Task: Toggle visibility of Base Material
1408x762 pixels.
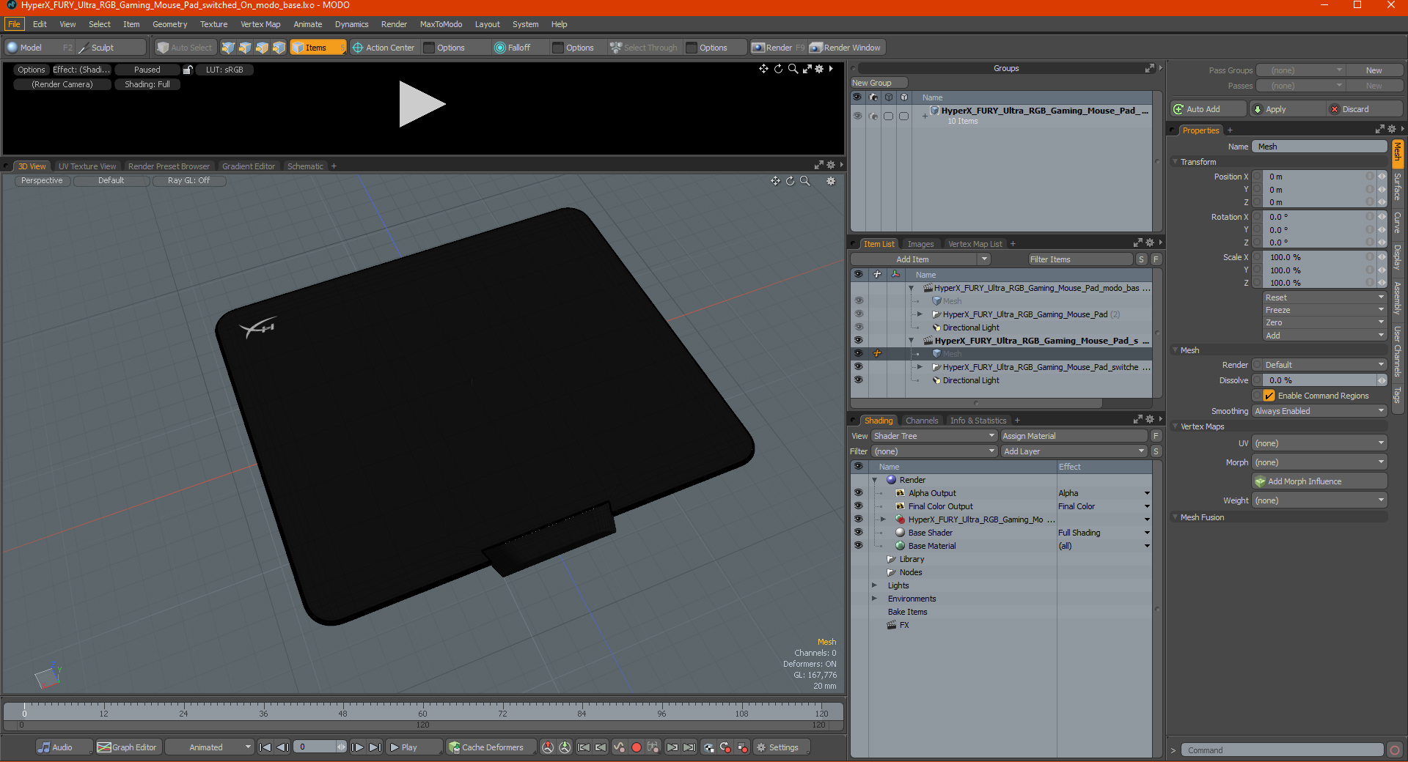Action: coord(858,546)
